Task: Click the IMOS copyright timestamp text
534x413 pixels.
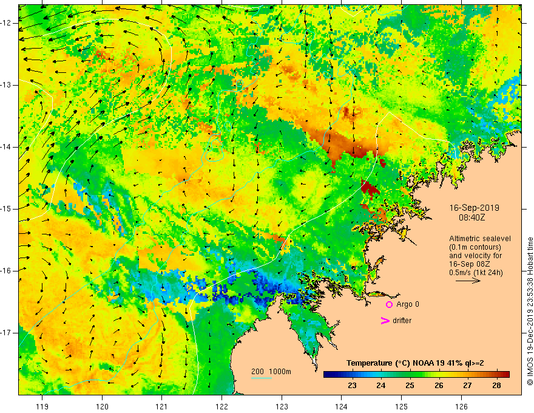Action: click(x=530, y=312)
